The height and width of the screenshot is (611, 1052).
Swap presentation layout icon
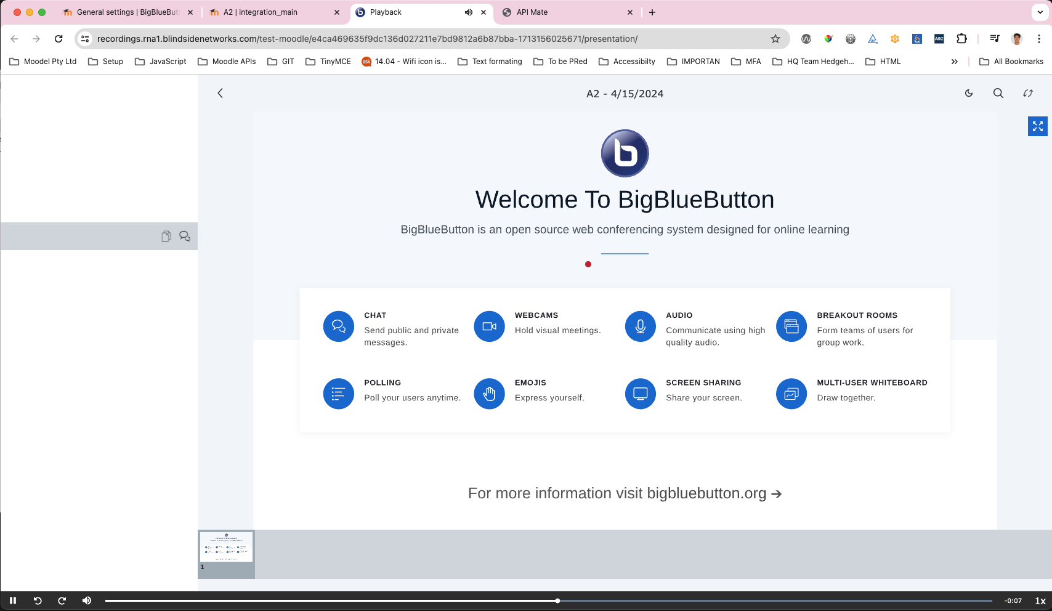tap(1028, 93)
